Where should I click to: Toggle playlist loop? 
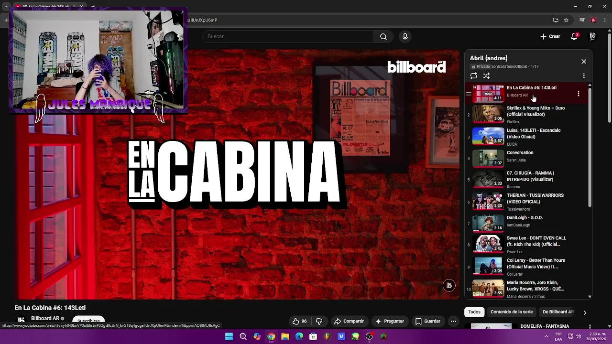(x=474, y=75)
